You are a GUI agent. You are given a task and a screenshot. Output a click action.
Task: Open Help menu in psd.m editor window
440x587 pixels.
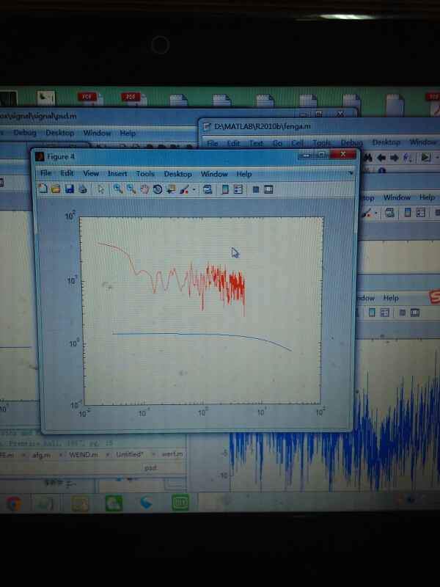pos(128,134)
